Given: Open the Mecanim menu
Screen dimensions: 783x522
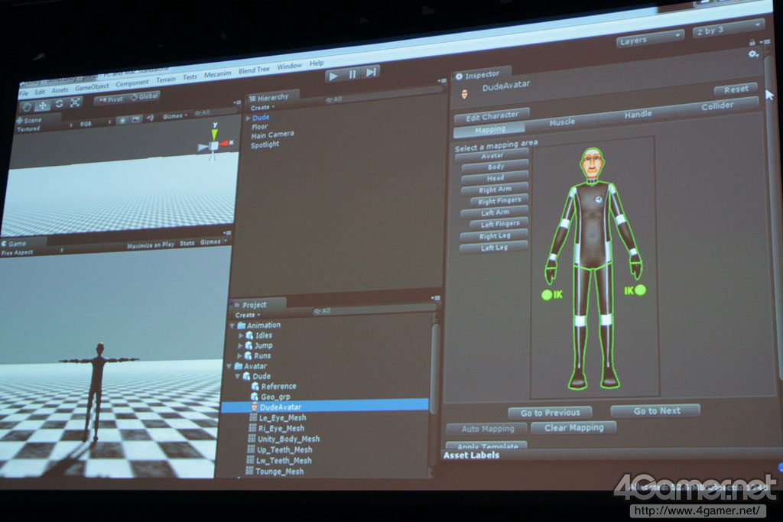Looking at the screenshot, I should click(x=217, y=73).
